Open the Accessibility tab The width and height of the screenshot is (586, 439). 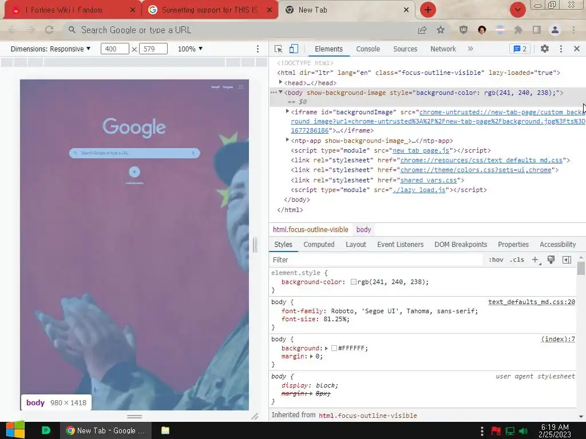pyautogui.click(x=557, y=245)
